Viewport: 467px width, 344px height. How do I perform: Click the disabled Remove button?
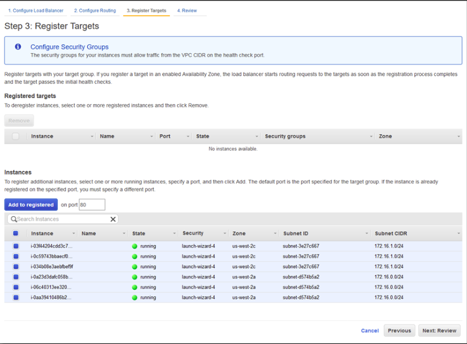[19, 121]
